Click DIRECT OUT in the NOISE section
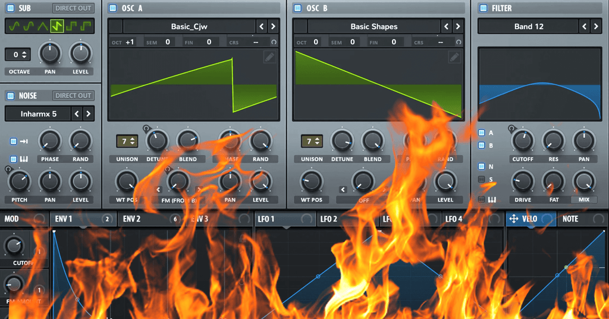Image resolution: width=609 pixels, height=319 pixels. tap(73, 96)
